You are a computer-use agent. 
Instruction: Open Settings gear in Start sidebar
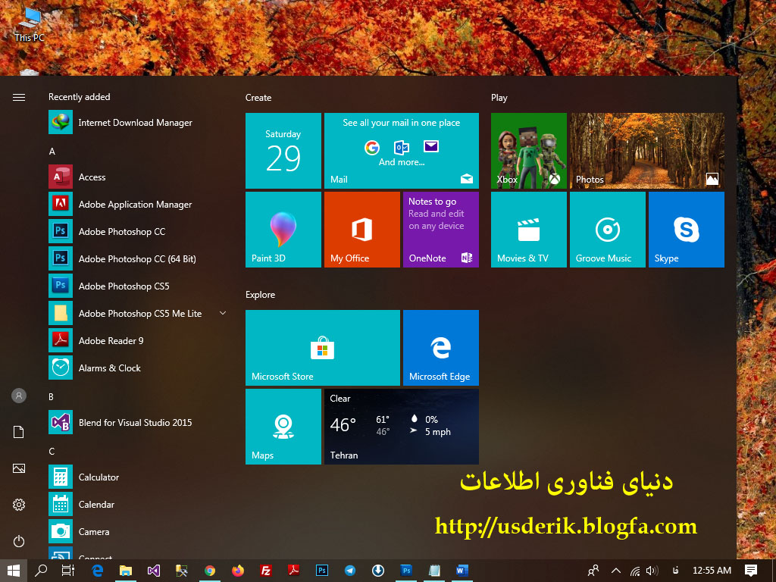pyautogui.click(x=19, y=505)
